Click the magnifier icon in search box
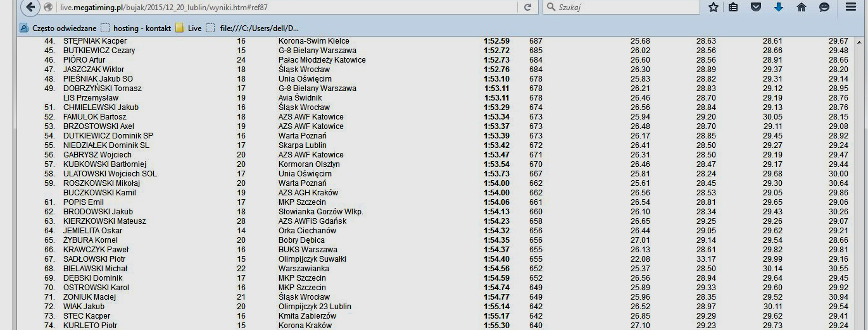868x330 pixels. 551,8
